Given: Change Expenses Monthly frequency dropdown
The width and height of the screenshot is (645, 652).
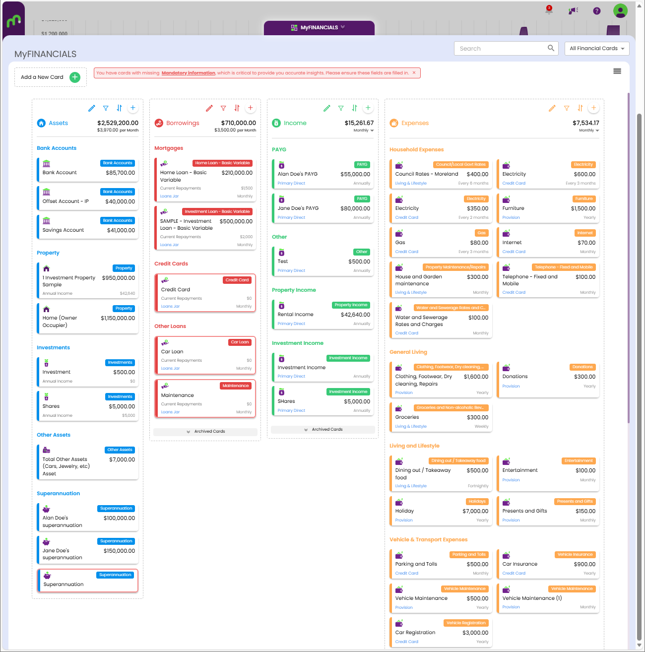Looking at the screenshot, I should click(589, 130).
